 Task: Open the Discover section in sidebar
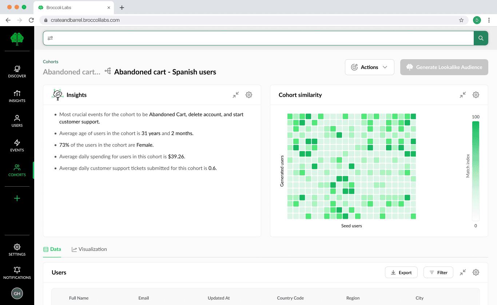[17, 72]
